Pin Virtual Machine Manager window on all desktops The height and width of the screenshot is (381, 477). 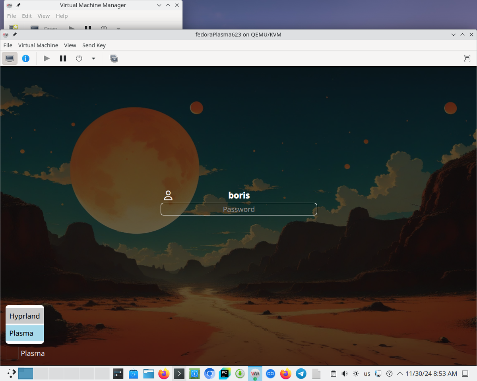18,5
